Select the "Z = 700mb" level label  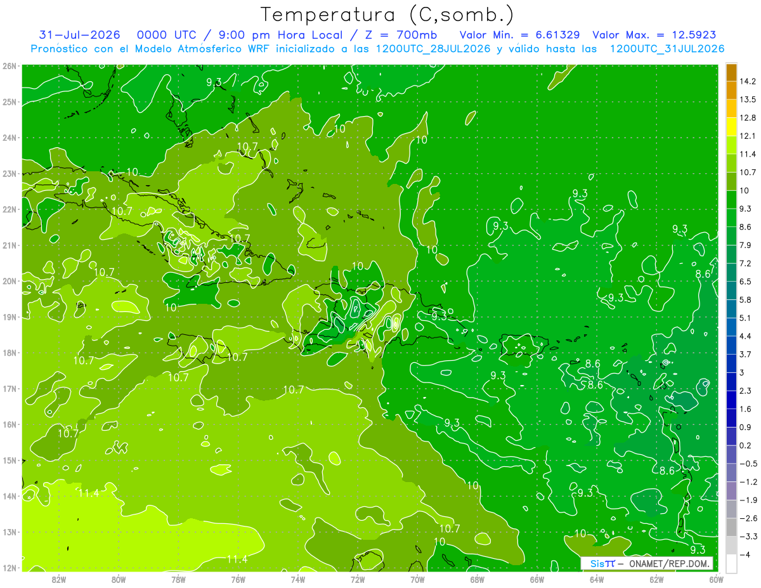pyautogui.click(x=403, y=35)
